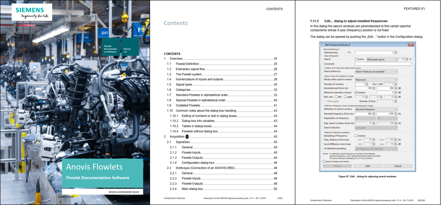Go to 2.2 SrdAcquis (Connection of an ANOVIS-SRD)

point(222,168)
